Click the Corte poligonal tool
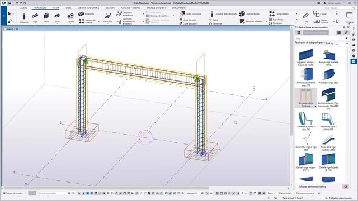 tap(190, 14)
